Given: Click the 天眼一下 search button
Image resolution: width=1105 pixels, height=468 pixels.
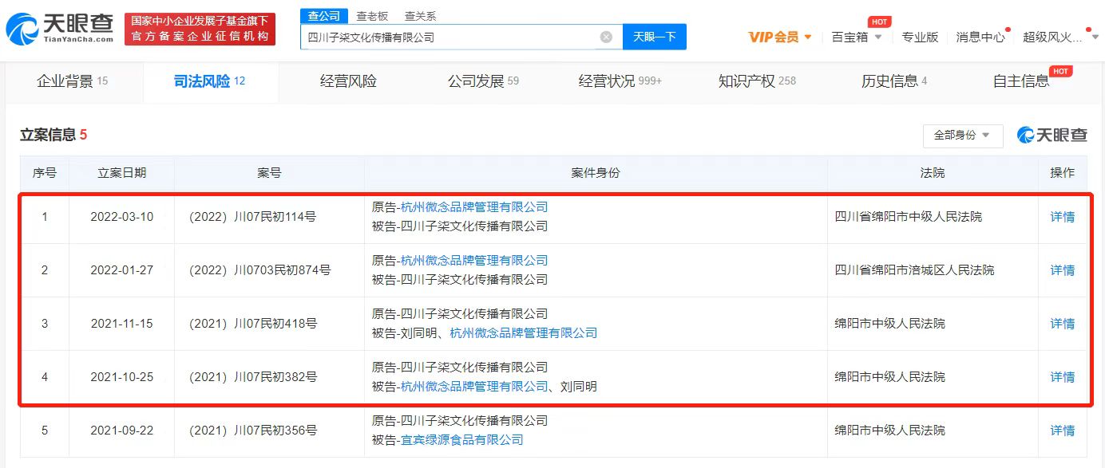Looking at the screenshot, I should coord(654,37).
